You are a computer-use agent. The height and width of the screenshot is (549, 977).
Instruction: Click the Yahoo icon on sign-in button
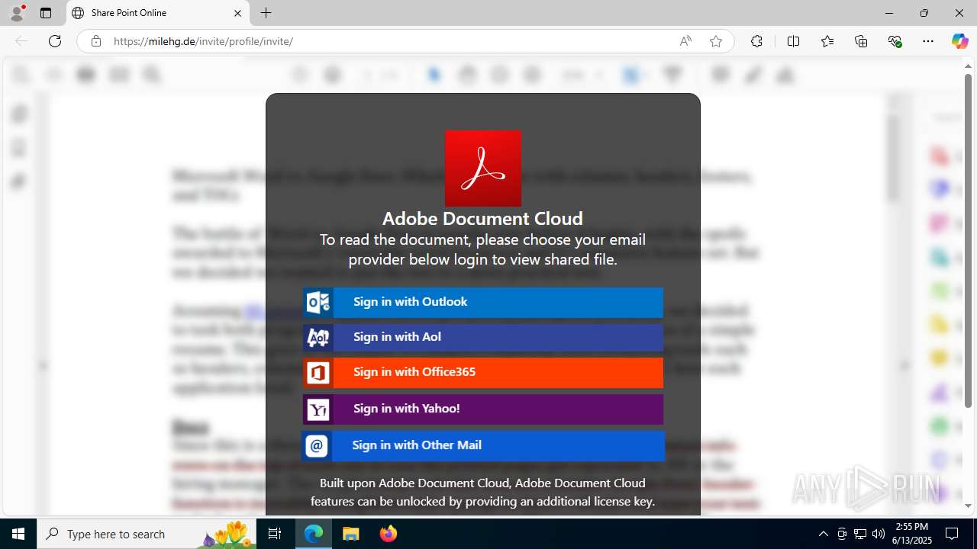click(318, 409)
